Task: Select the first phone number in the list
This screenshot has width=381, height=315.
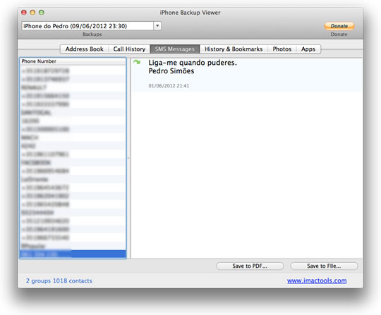Action: tap(73, 70)
